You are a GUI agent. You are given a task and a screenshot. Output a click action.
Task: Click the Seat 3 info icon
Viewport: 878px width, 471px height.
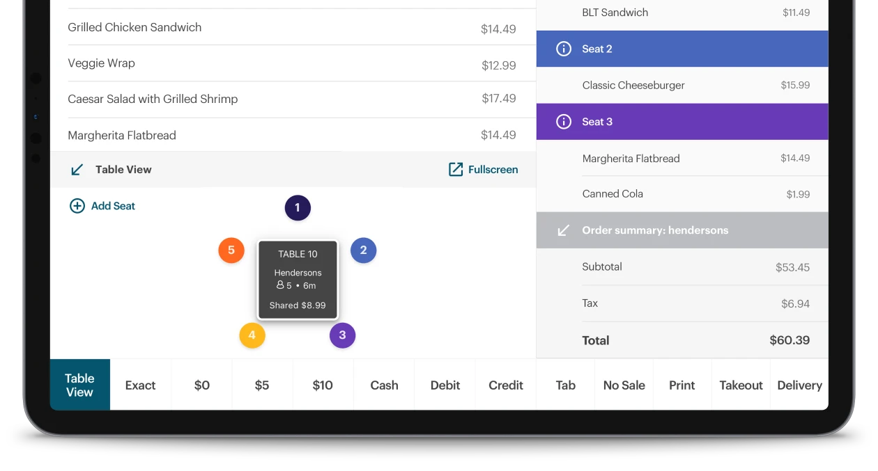coord(563,122)
